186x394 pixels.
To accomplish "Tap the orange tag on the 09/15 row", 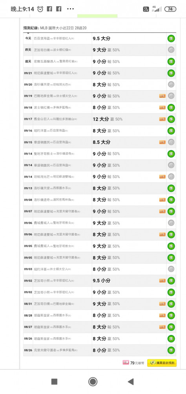I will 162,142.
